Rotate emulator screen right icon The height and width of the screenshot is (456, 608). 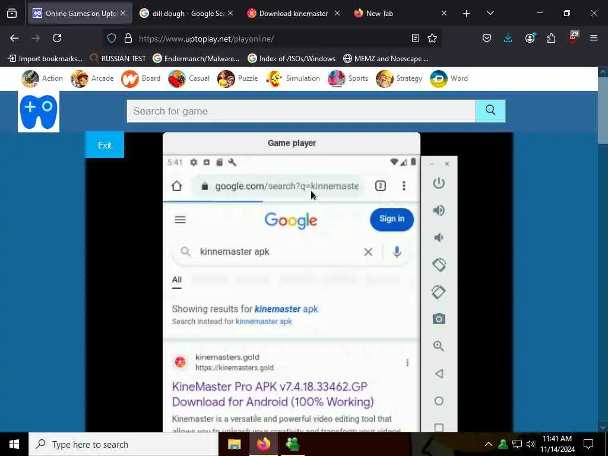pos(439,292)
